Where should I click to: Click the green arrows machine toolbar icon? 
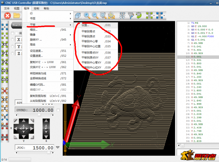tap(149, 15)
